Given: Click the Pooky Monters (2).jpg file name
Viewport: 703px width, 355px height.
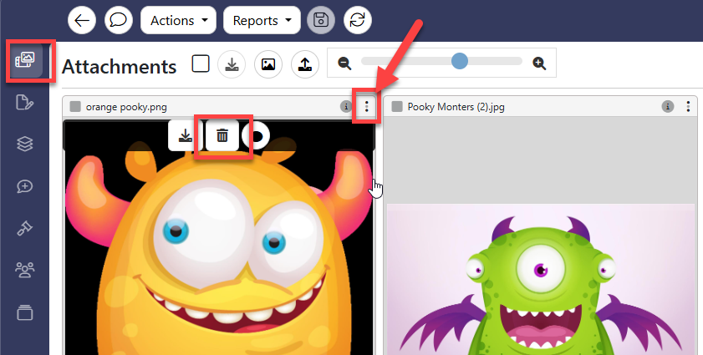Looking at the screenshot, I should tap(456, 107).
